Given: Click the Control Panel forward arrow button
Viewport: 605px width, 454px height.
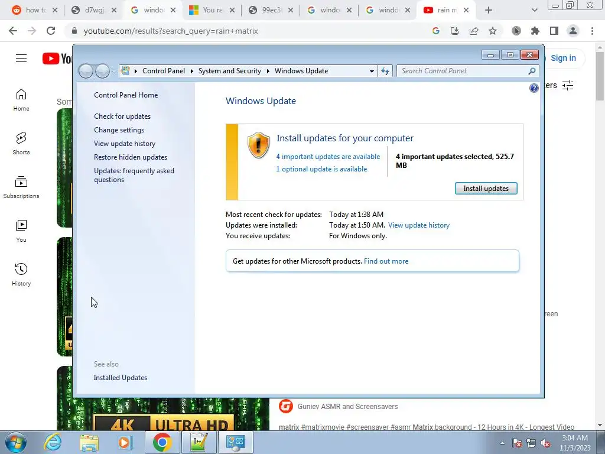Looking at the screenshot, I should [102, 71].
